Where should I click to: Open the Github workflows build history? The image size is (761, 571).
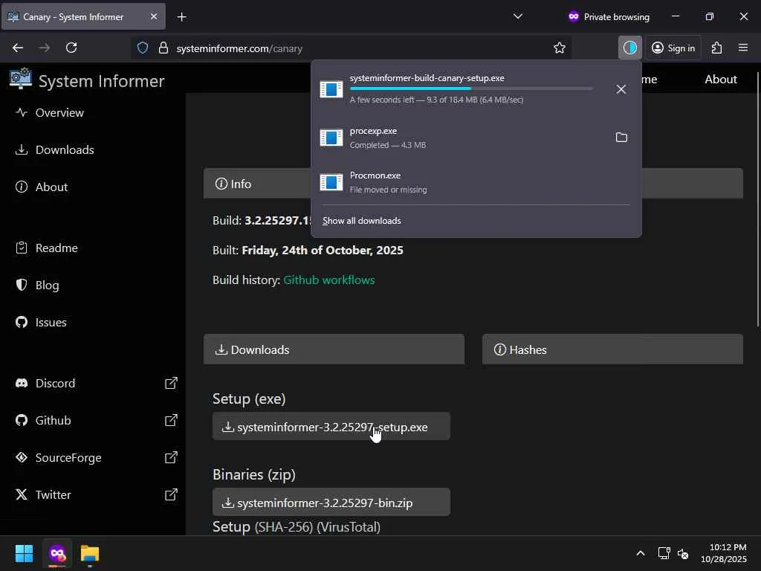328,280
